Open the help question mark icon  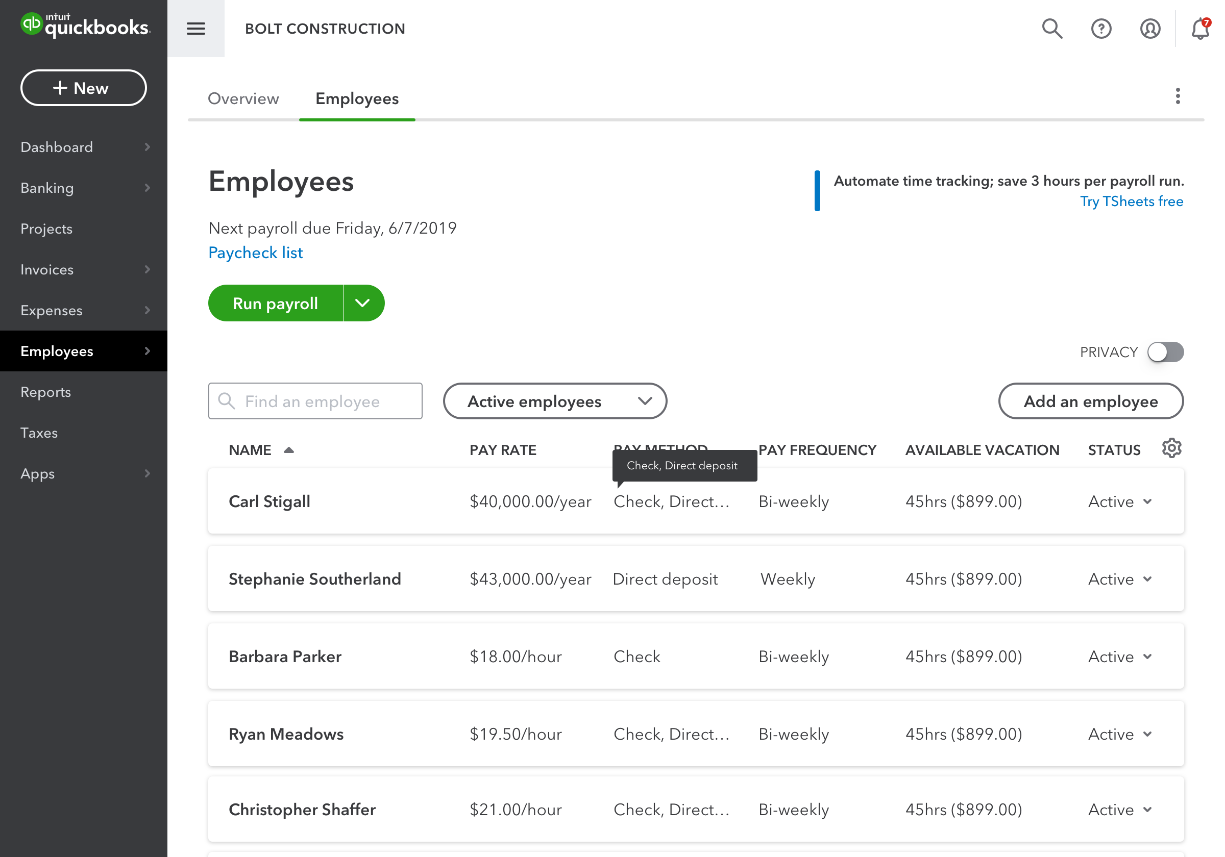point(1100,28)
